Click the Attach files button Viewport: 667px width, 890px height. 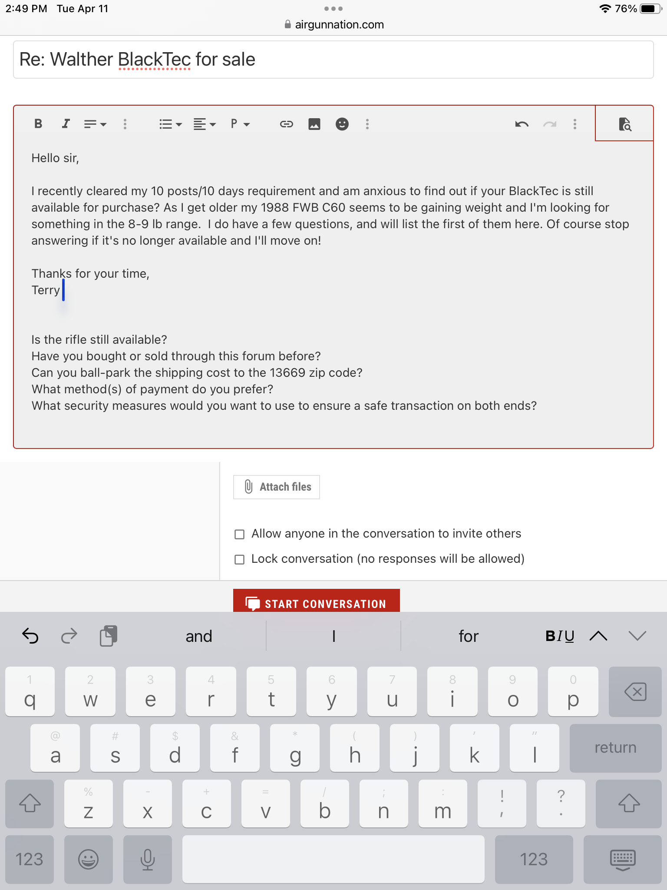pos(277,487)
